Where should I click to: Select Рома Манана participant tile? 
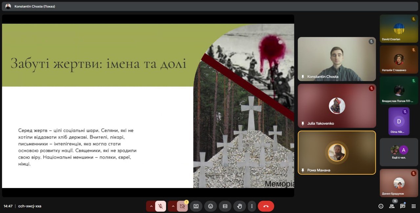(337, 153)
